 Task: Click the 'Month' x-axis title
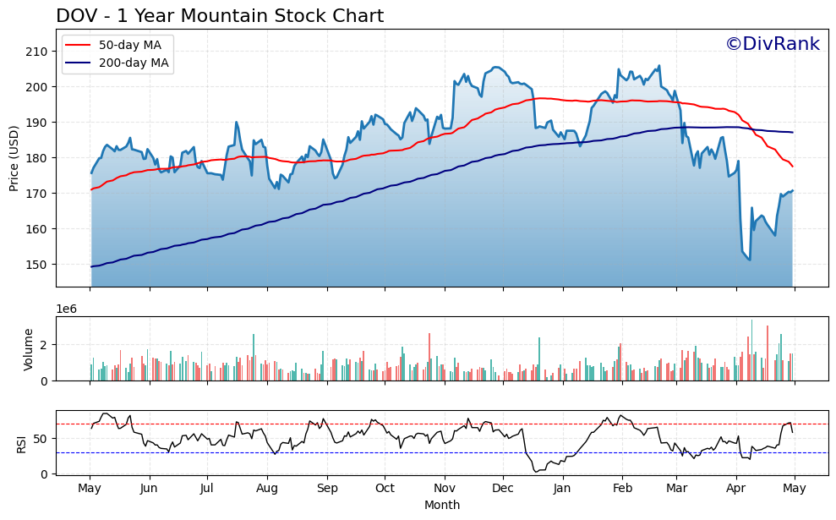point(442,505)
